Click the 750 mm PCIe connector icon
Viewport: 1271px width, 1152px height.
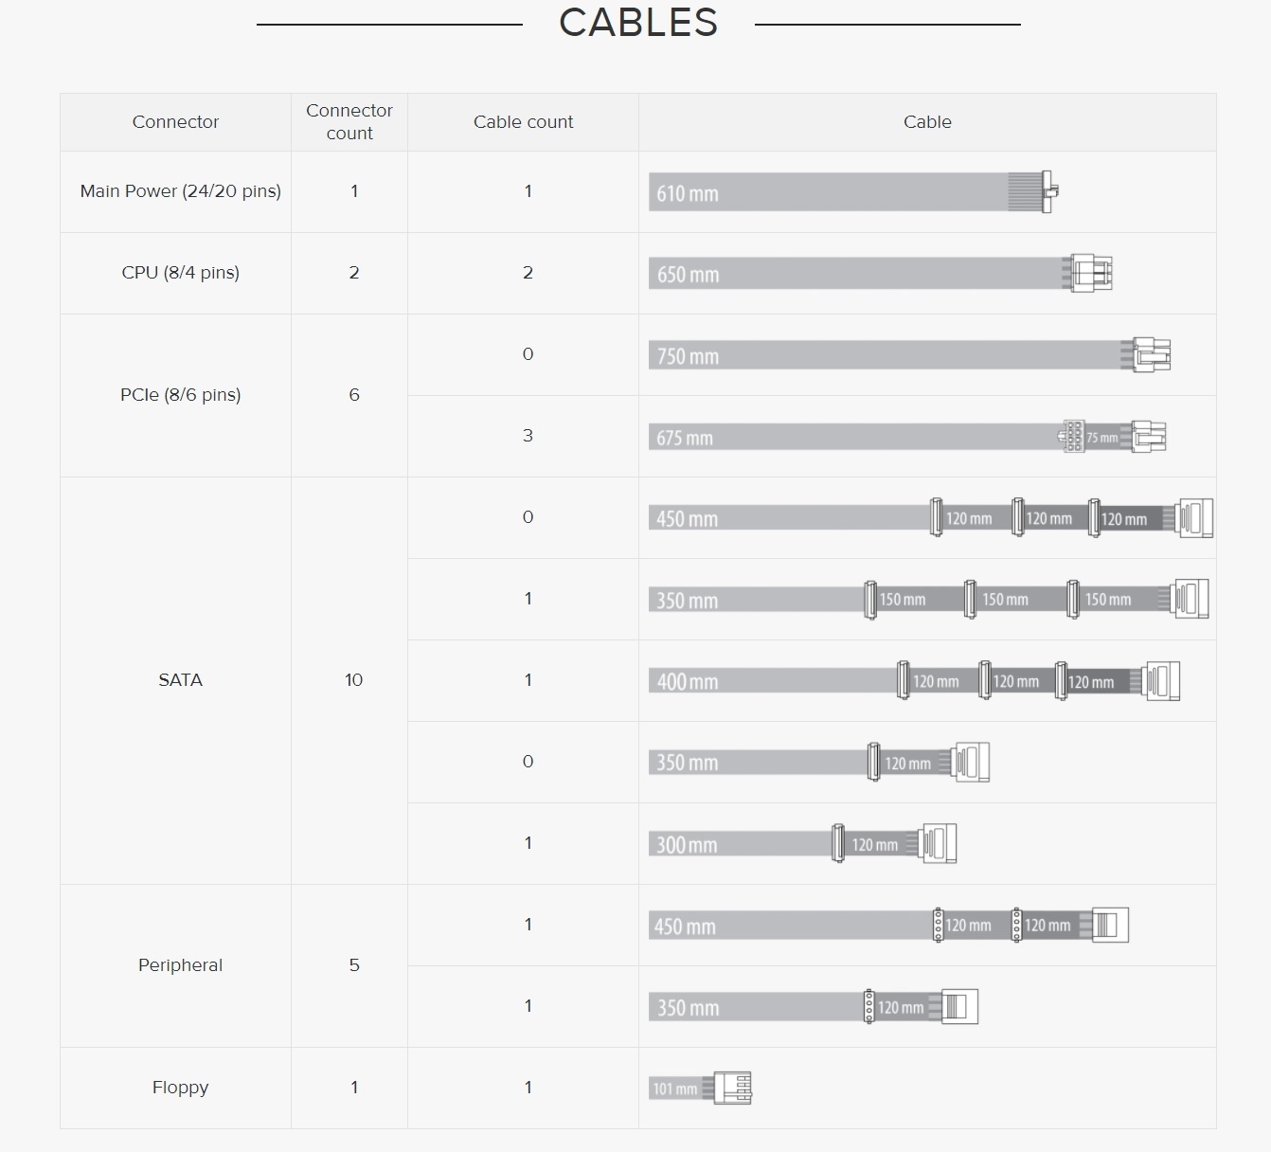(1152, 355)
